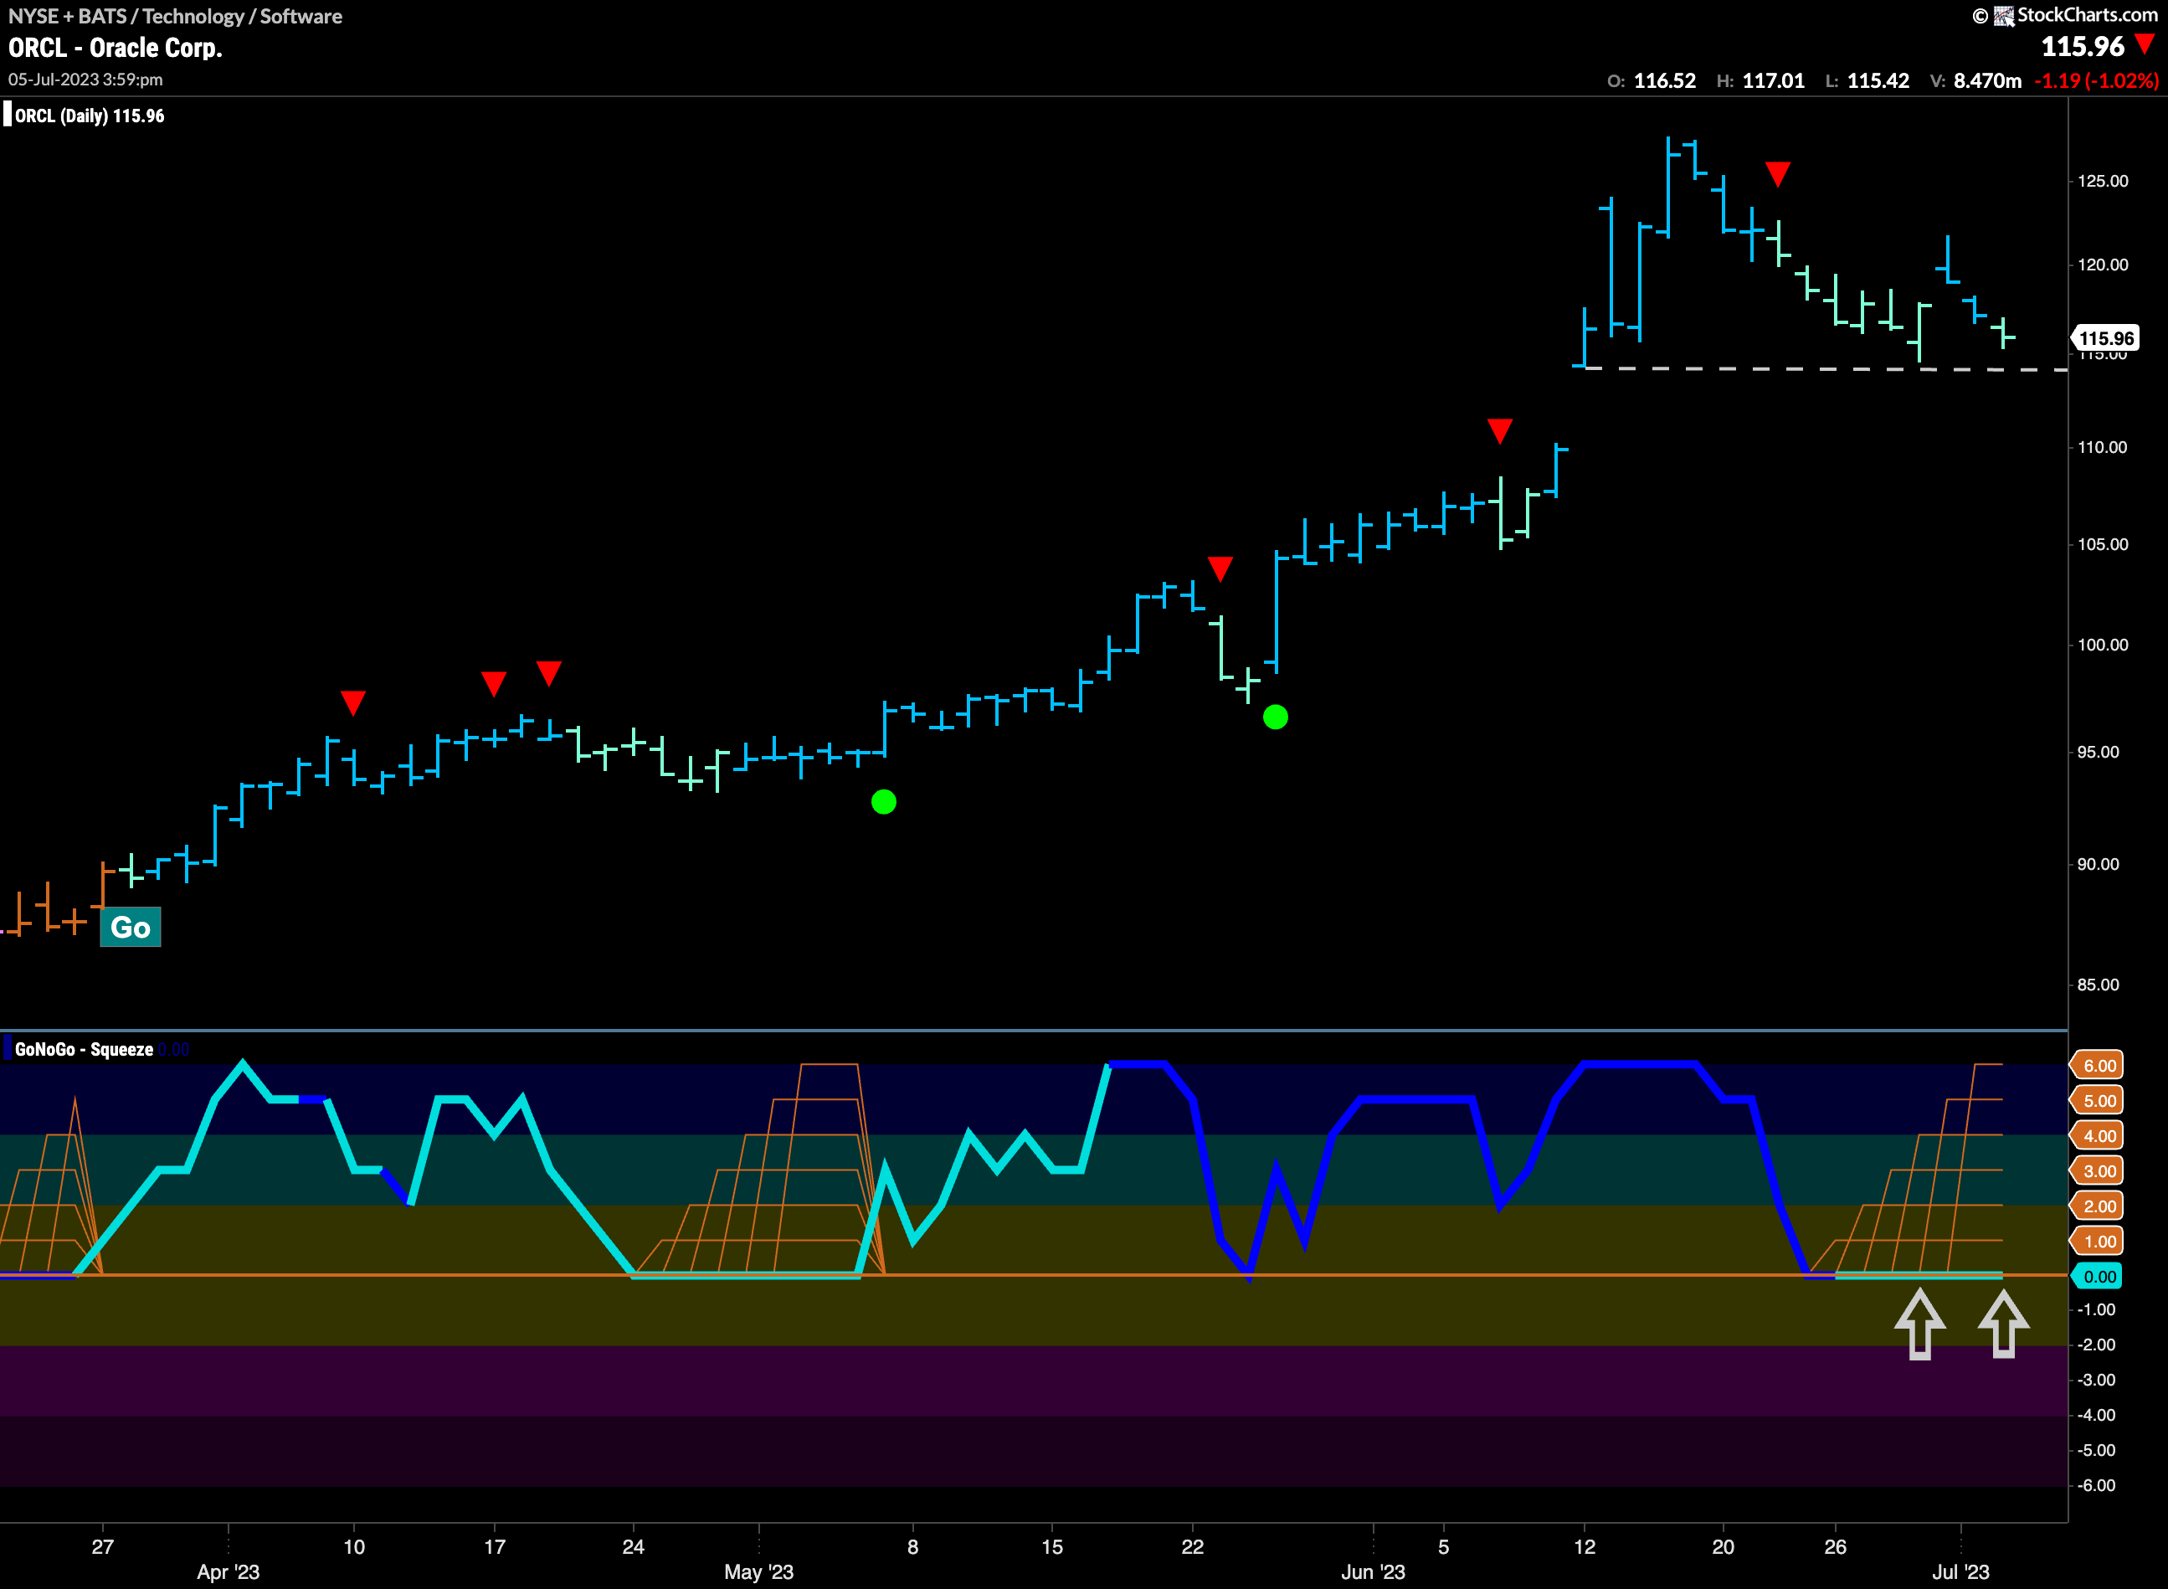Click the red triangle near the 110.00 level

pos(1499,431)
